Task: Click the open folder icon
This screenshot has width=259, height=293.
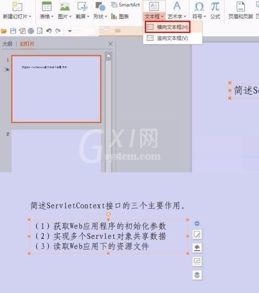Action: (4, 31)
